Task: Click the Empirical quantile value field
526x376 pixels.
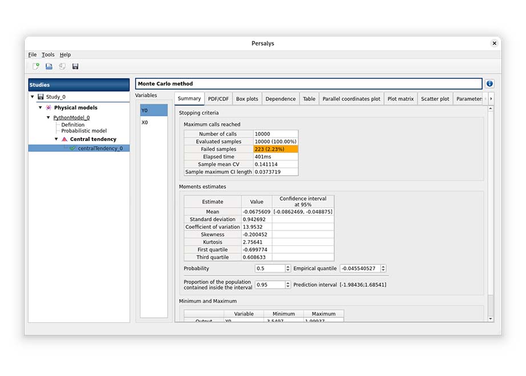Action: 359,269
